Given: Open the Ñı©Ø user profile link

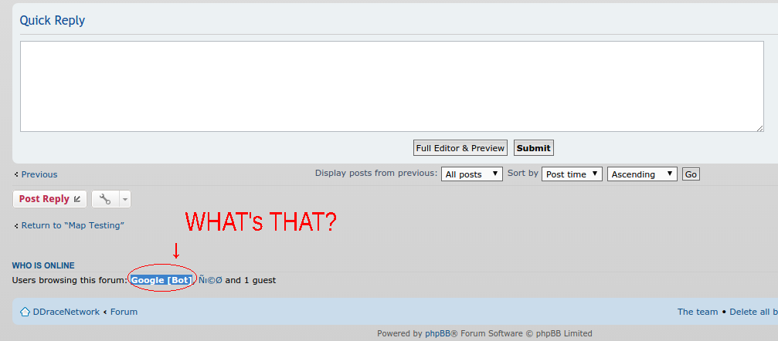Looking at the screenshot, I should coord(210,281).
